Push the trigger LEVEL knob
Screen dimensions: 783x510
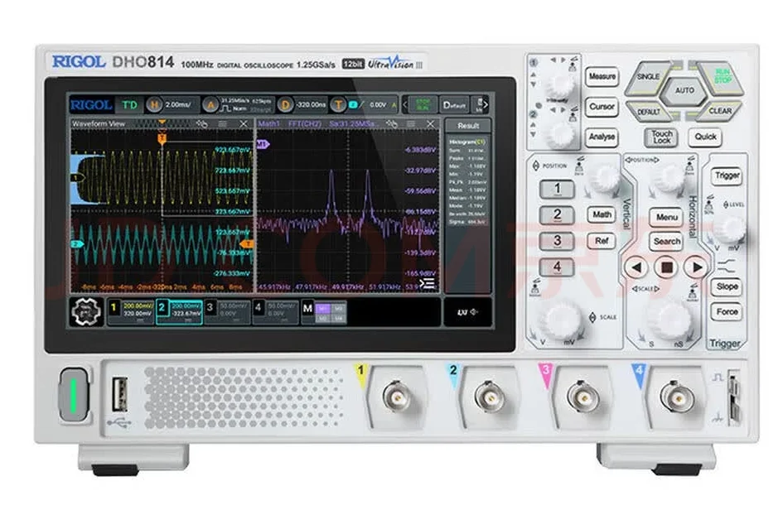[x=729, y=228]
